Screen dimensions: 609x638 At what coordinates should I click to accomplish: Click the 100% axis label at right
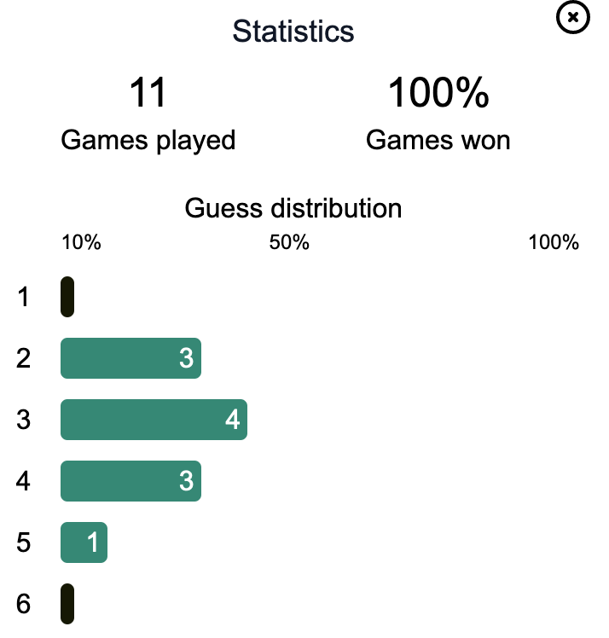pyautogui.click(x=554, y=242)
